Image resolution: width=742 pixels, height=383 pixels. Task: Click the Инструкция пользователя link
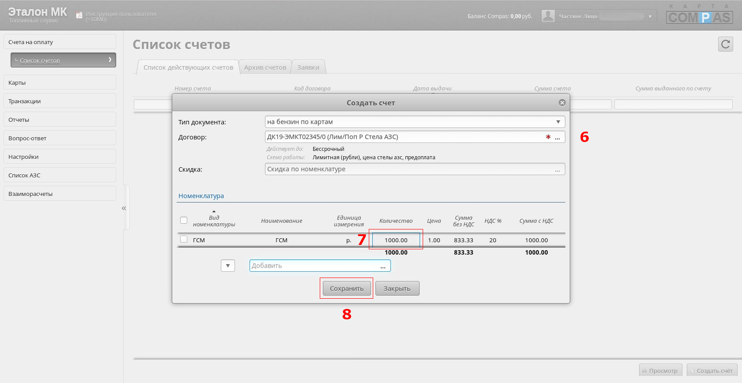(x=121, y=16)
